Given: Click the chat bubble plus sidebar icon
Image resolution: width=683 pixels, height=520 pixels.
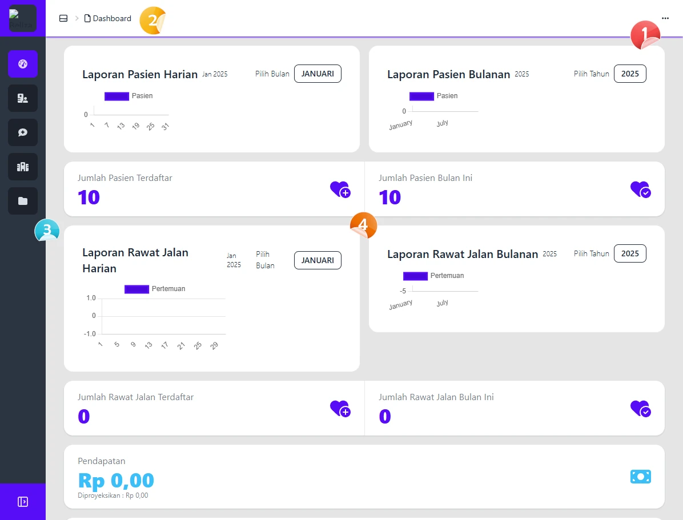Looking at the screenshot, I should (x=23, y=132).
